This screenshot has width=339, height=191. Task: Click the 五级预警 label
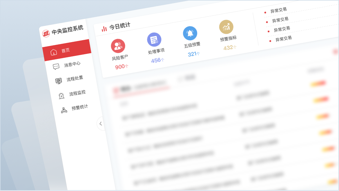192,45
